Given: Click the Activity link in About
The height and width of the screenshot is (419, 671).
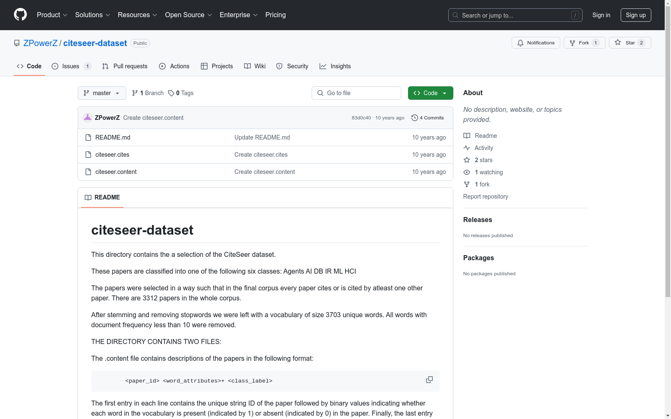Looking at the screenshot, I should 484,148.
